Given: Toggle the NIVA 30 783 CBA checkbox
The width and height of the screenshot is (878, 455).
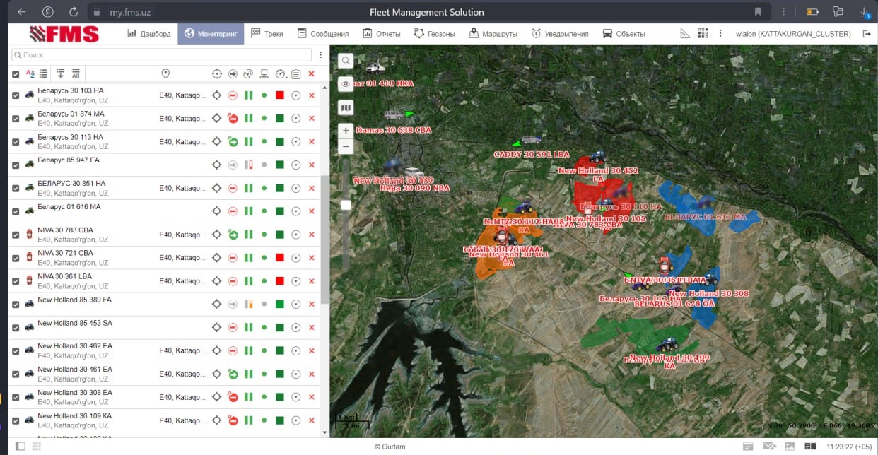Looking at the screenshot, I should click(x=16, y=235).
